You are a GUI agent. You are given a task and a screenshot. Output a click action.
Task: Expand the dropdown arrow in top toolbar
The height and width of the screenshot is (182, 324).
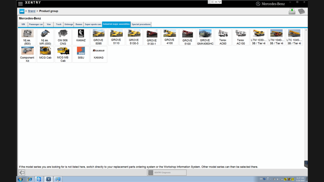(x=220, y=2)
